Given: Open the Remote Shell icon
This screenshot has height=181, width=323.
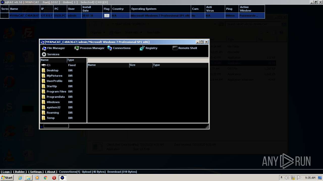Looking at the screenshot, I should point(175,48).
